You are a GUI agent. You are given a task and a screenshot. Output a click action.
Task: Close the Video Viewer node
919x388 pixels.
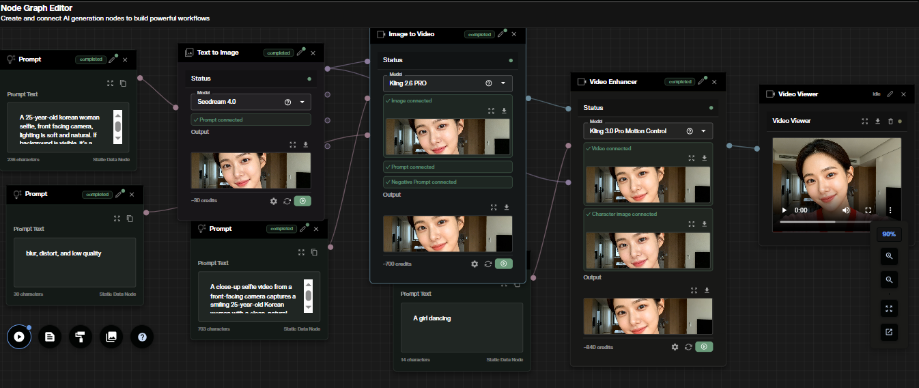pos(903,94)
